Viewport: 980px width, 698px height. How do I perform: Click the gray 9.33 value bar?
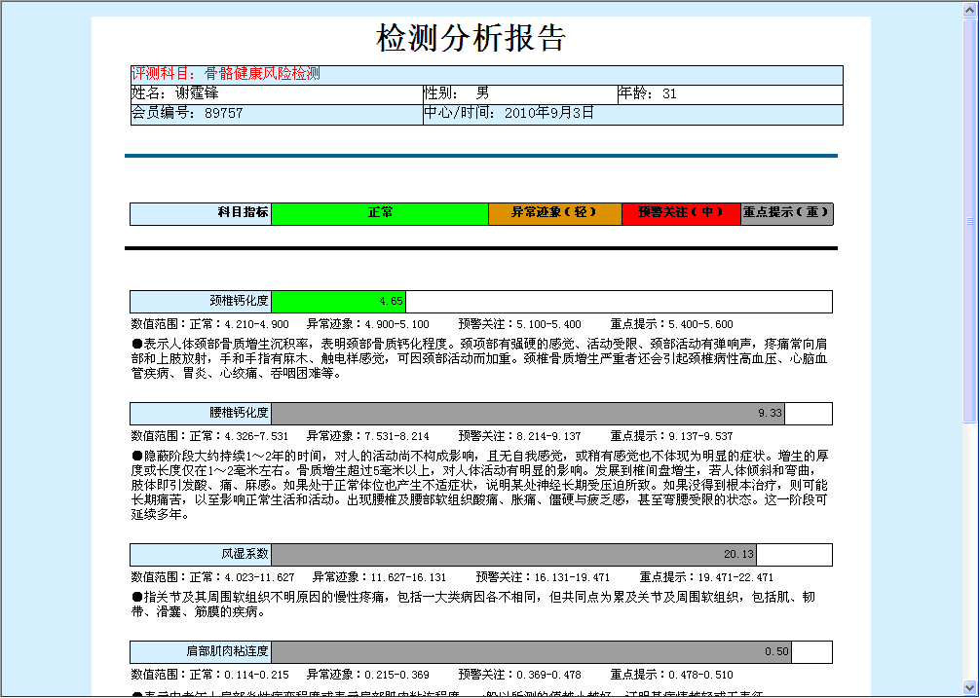(x=528, y=414)
